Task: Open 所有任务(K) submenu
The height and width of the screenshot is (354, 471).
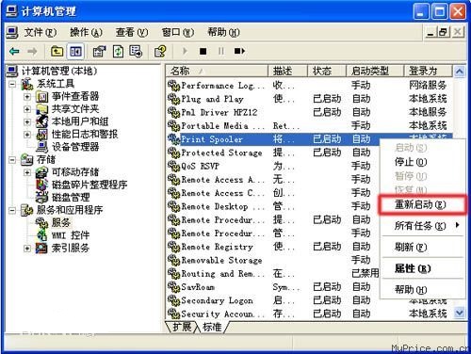Action: (422, 225)
